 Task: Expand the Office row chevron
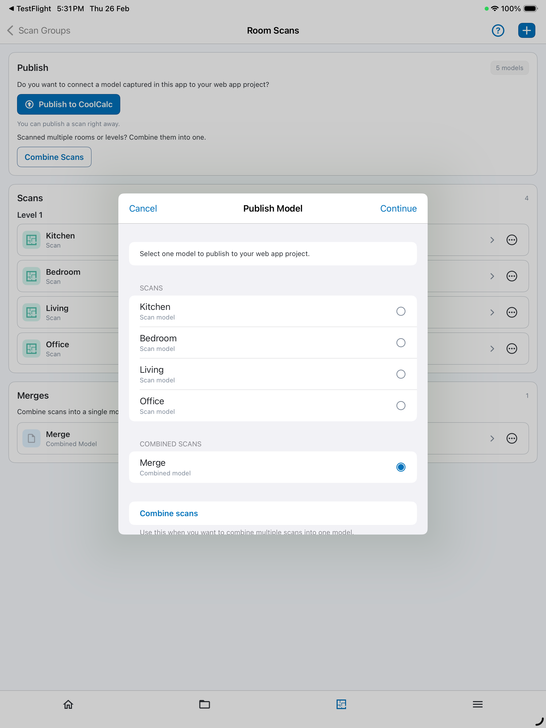coord(492,349)
